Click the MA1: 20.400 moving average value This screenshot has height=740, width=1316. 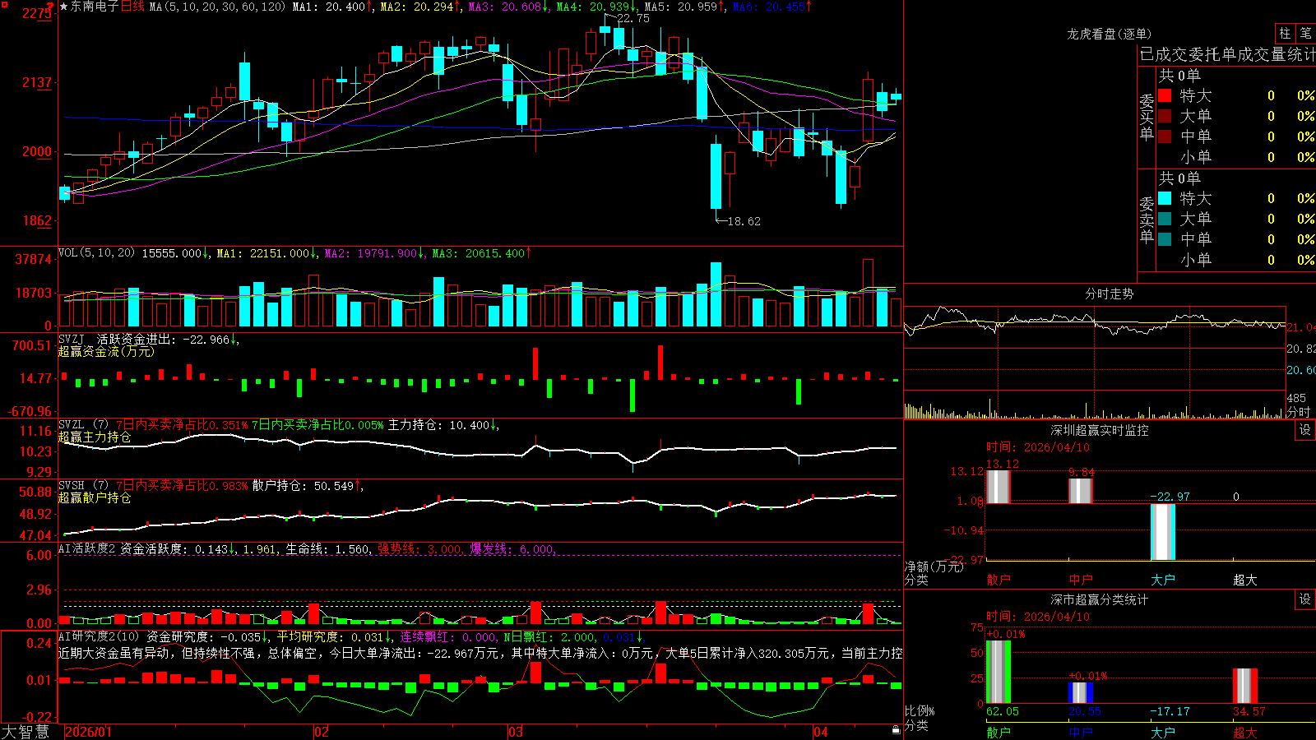332,7
